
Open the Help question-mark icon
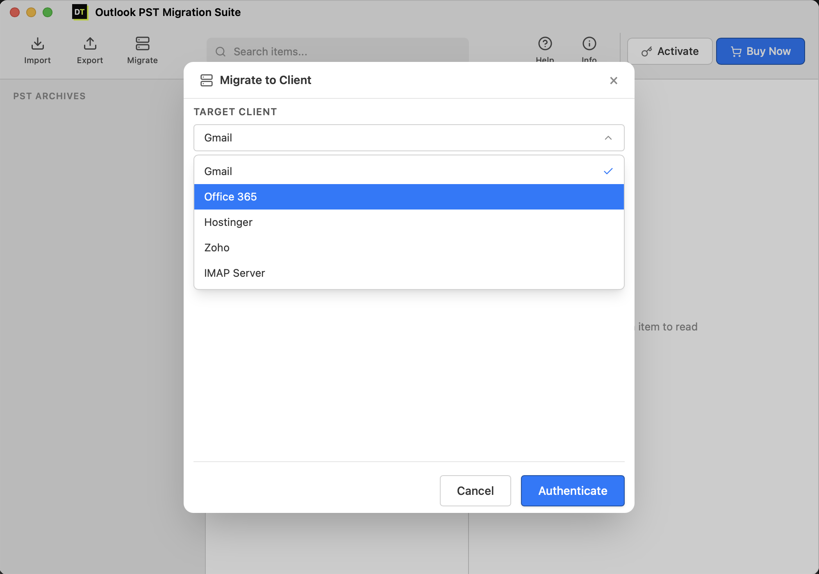[x=545, y=43]
